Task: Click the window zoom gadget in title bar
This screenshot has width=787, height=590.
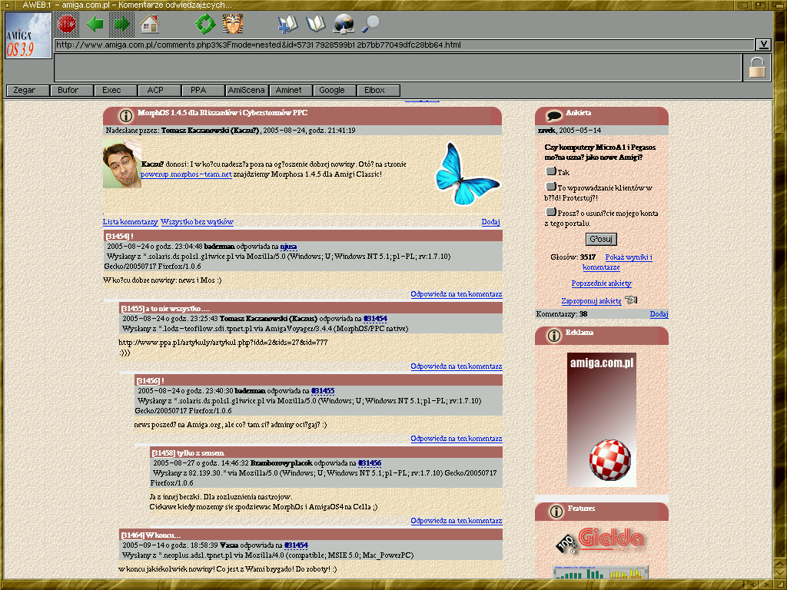Action: [x=761, y=5]
